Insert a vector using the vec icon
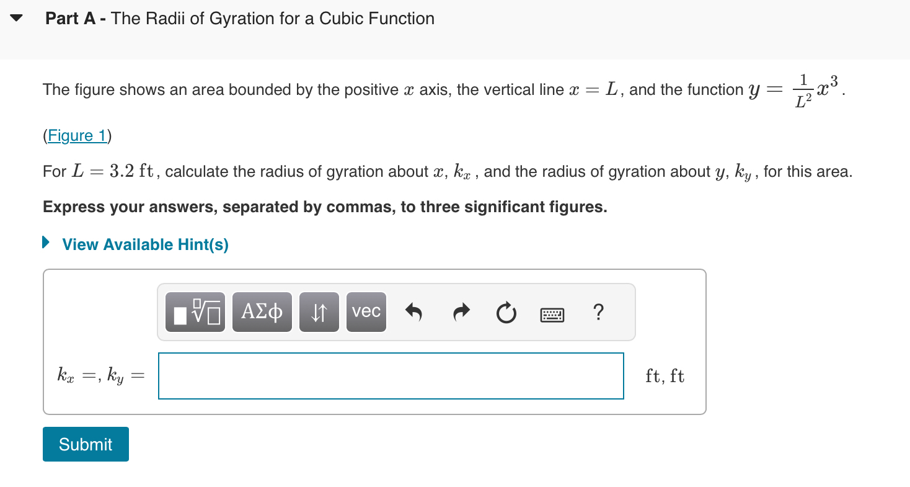 (366, 312)
